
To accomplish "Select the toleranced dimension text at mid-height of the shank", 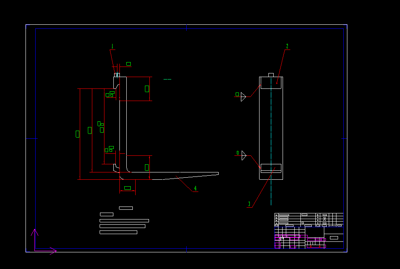I will (100, 127).
